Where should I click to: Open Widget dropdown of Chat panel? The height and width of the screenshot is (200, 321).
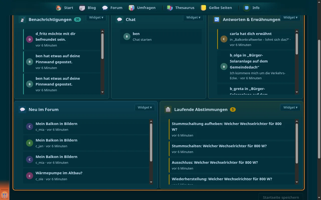tap(193, 17)
